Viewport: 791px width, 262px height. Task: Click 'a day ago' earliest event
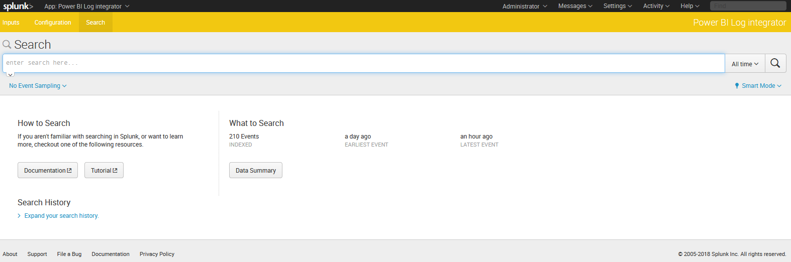358,137
